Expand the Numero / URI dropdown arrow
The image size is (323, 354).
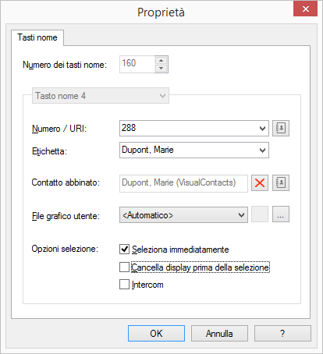pyautogui.click(x=262, y=128)
